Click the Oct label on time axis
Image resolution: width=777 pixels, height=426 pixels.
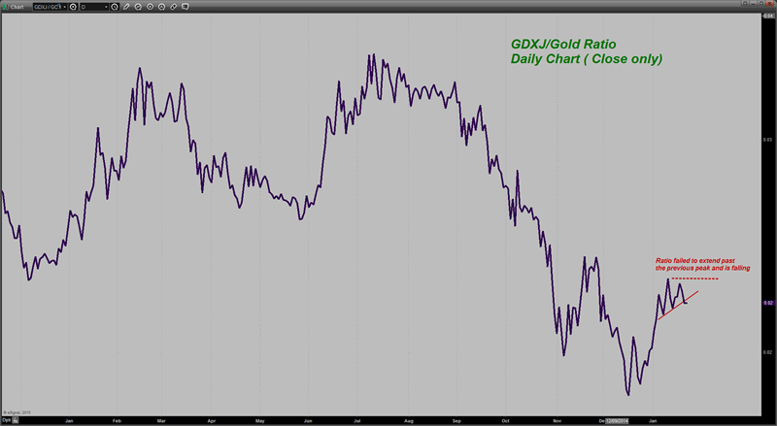coord(505,421)
